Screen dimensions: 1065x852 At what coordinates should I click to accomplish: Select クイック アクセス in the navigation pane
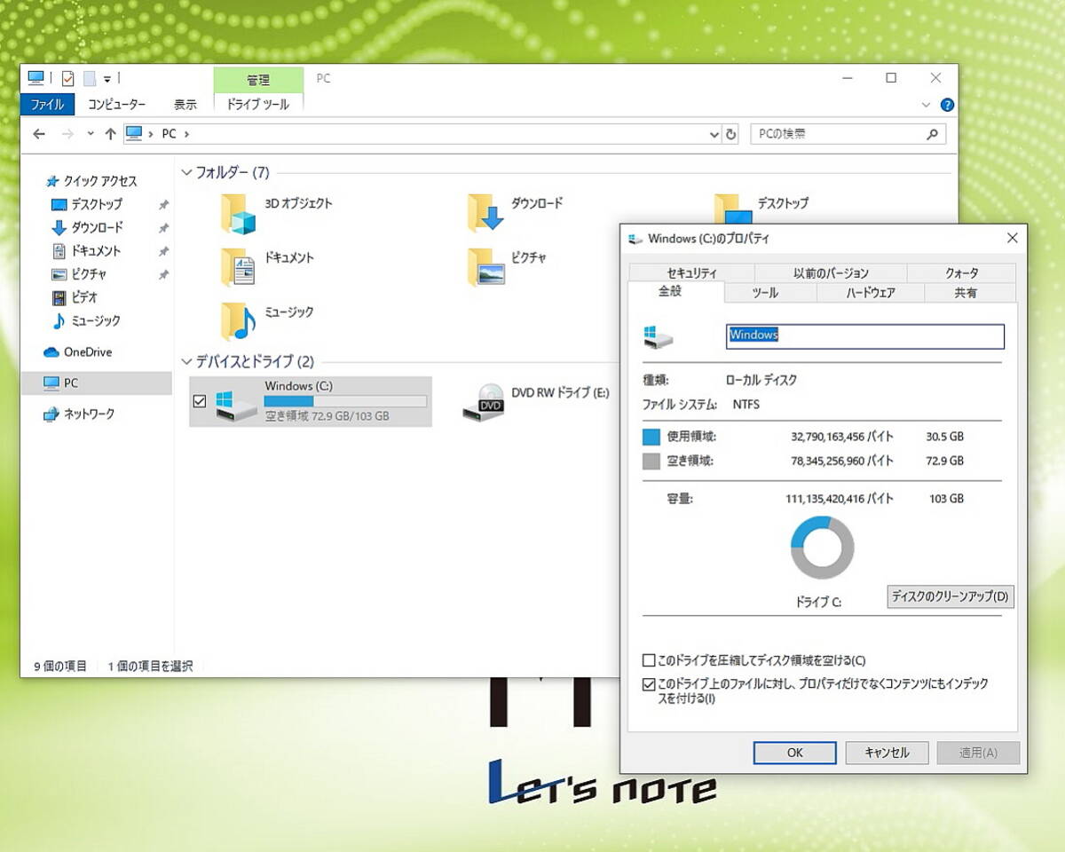(x=91, y=180)
